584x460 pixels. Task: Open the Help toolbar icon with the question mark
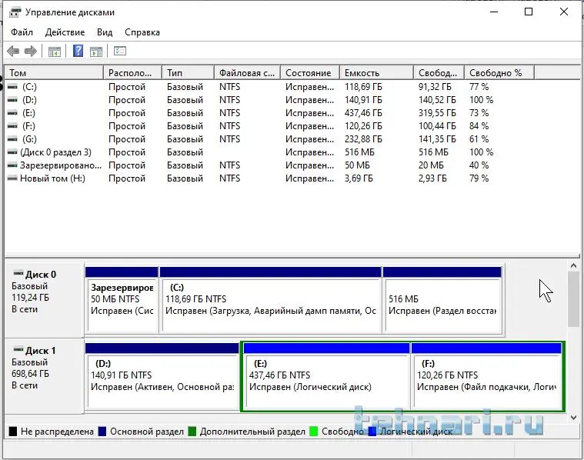[x=78, y=51]
